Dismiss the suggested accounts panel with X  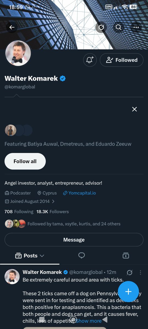click(x=134, y=109)
